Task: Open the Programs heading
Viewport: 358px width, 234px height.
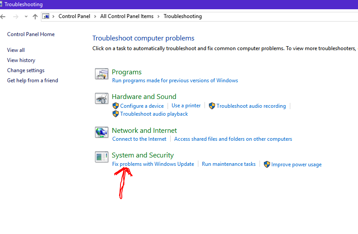Action: [x=127, y=72]
